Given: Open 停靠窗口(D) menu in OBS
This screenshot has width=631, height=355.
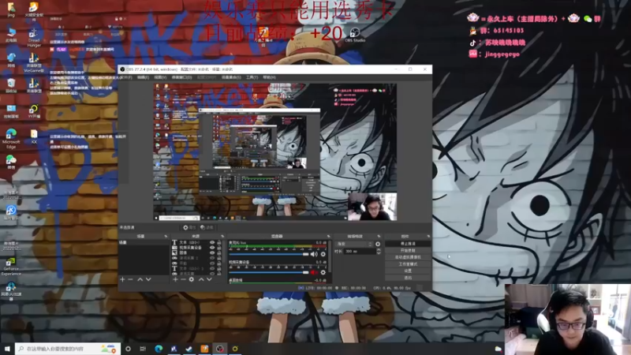Looking at the screenshot, I should click(x=181, y=77).
